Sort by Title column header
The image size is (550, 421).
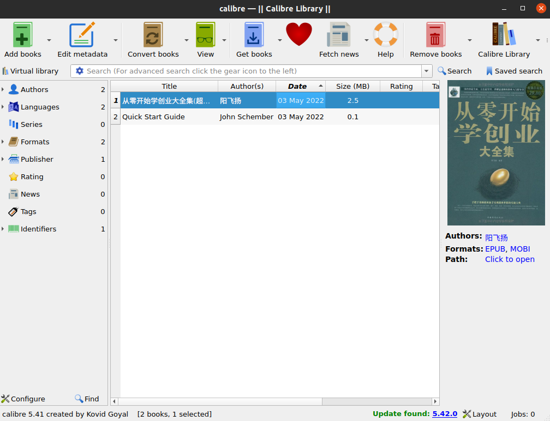169,86
